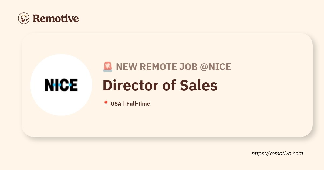
Task: Open the Director of Sales job title
Action: coord(160,85)
